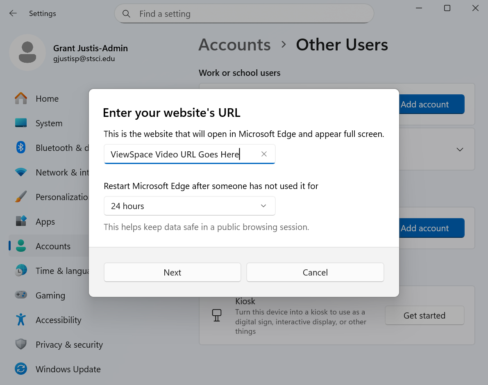
Task: Minimize the Settings window
Action: coord(419,8)
